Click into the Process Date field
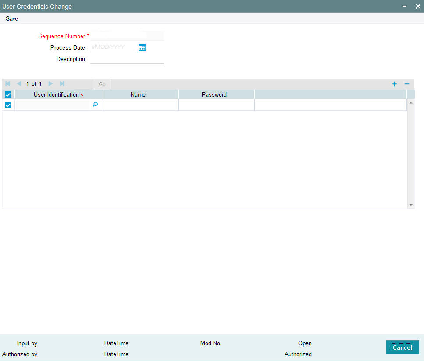The width and height of the screenshot is (424, 361). click(x=113, y=47)
